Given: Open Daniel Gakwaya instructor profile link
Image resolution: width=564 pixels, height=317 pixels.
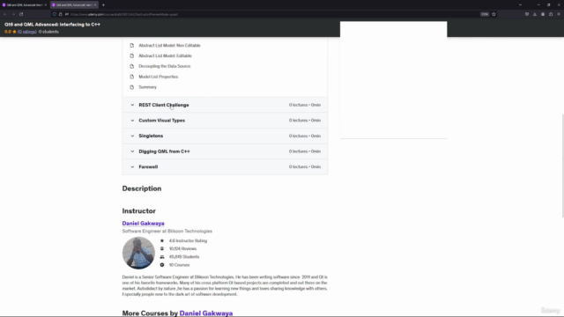Looking at the screenshot, I should click(143, 223).
